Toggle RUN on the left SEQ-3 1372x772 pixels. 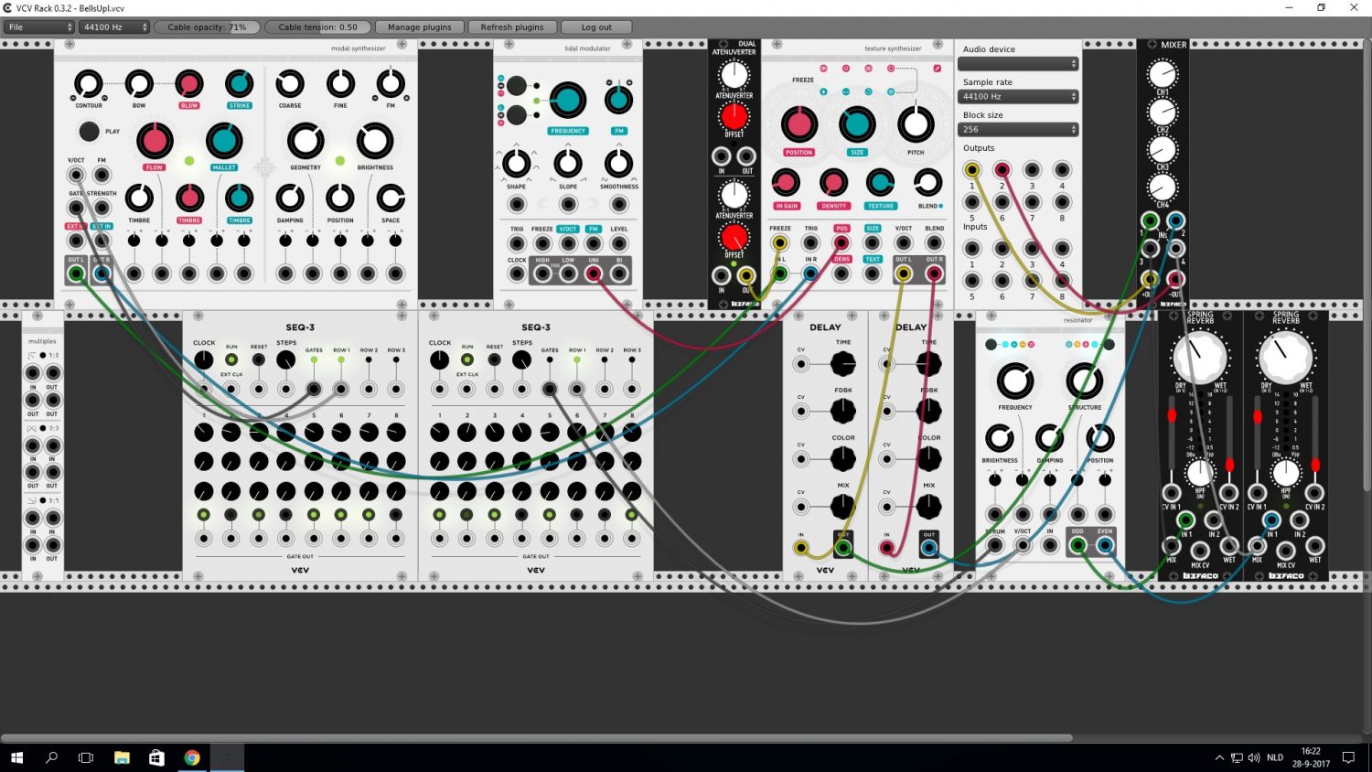[231, 359]
